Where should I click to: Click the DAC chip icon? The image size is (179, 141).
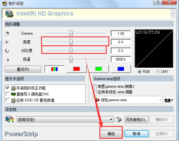pyautogui.click(x=13, y=94)
